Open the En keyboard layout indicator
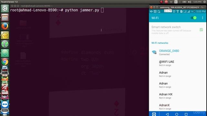Screen dimensions: 207x116 [x=176, y=2]
